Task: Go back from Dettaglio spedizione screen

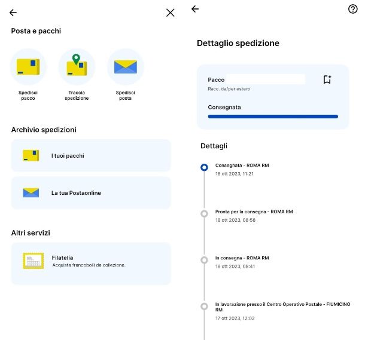Action: tap(195, 9)
